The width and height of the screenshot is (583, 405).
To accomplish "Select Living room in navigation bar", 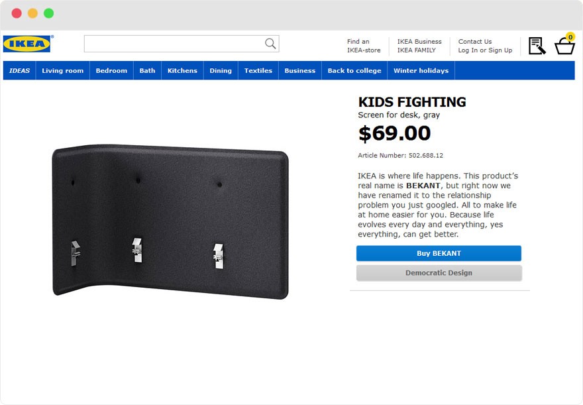I will point(63,71).
